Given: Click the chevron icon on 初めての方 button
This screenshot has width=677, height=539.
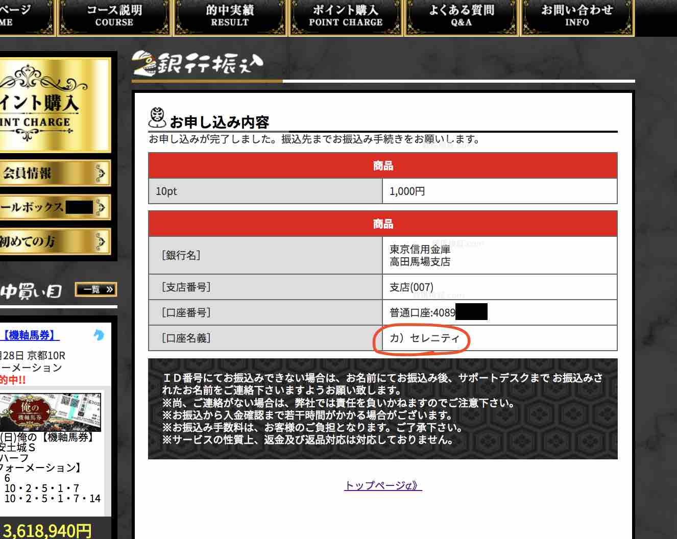Looking at the screenshot, I should coord(101,241).
